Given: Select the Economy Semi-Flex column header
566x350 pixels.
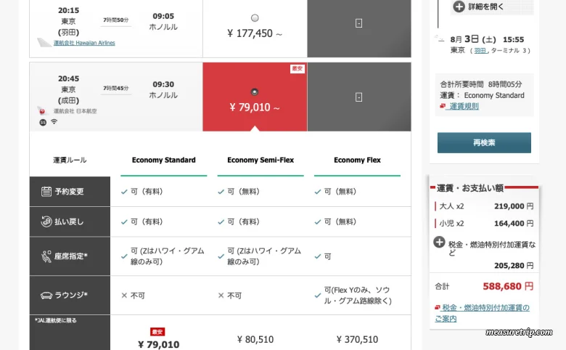Looking at the screenshot, I should coord(261,160).
